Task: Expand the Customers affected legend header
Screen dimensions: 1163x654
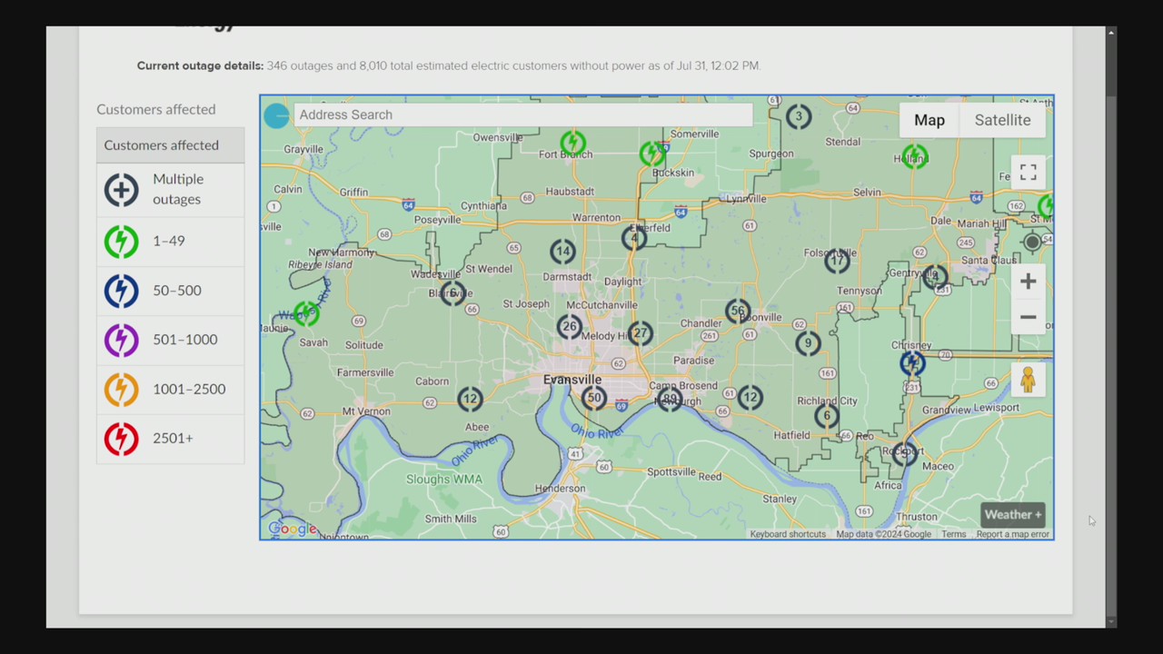Action: tap(161, 145)
